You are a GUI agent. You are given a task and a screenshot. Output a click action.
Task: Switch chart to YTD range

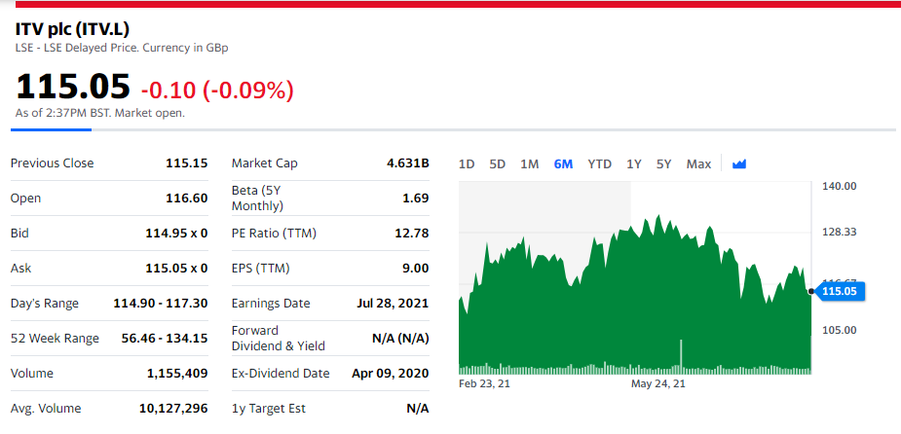[x=599, y=164]
